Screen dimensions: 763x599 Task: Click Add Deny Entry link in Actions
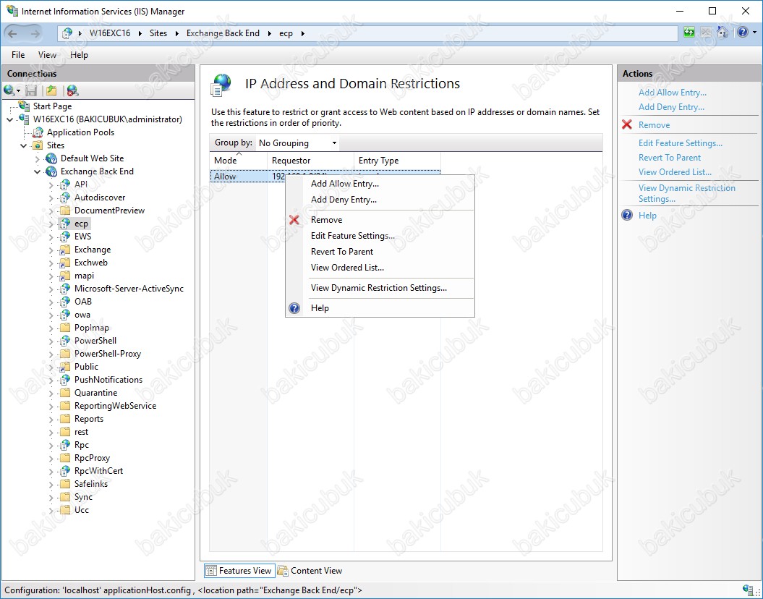(x=672, y=107)
